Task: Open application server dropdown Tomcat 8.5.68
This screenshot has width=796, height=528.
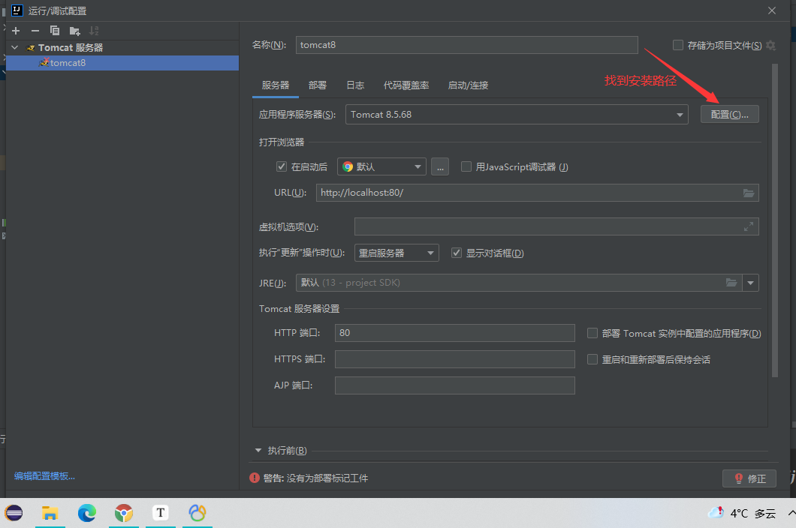Action: click(x=517, y=114)
